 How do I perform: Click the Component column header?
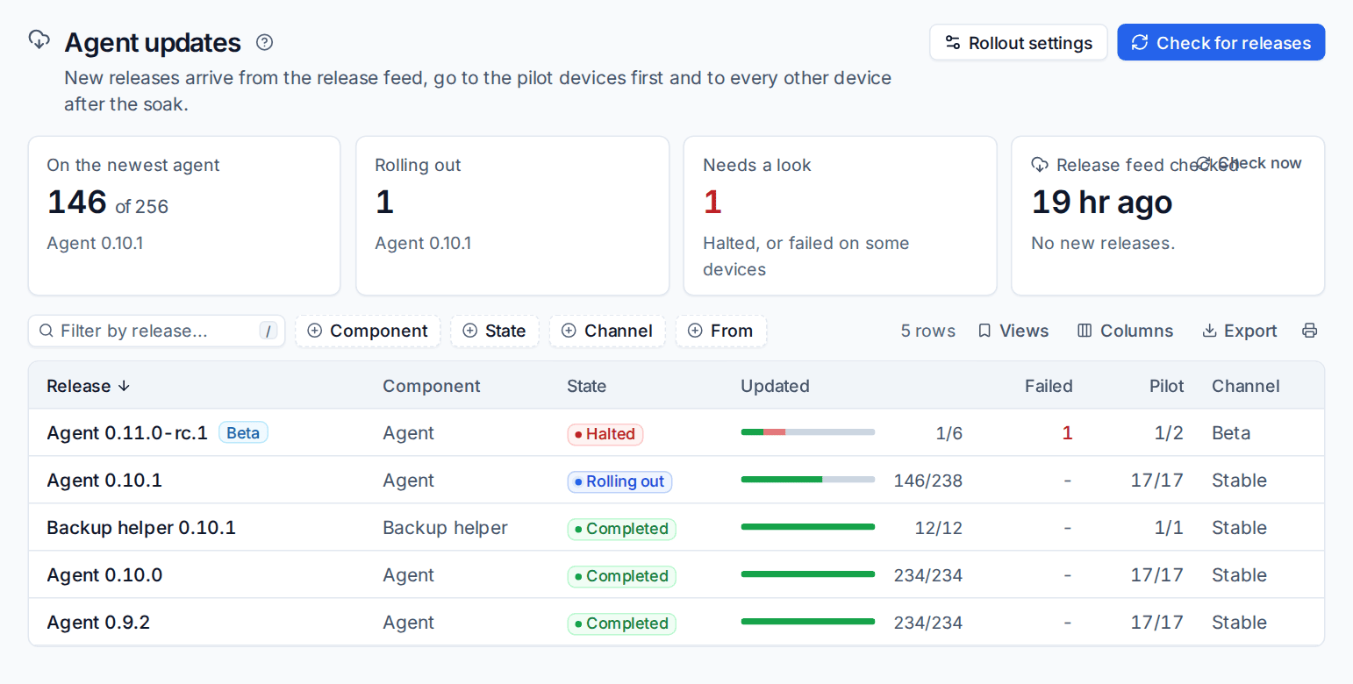pyautogui.click(x=432, y=386)
